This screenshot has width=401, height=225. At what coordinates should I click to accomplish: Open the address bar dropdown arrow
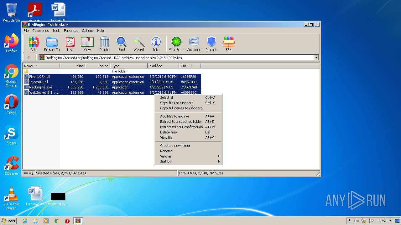[x=316, y=57]
